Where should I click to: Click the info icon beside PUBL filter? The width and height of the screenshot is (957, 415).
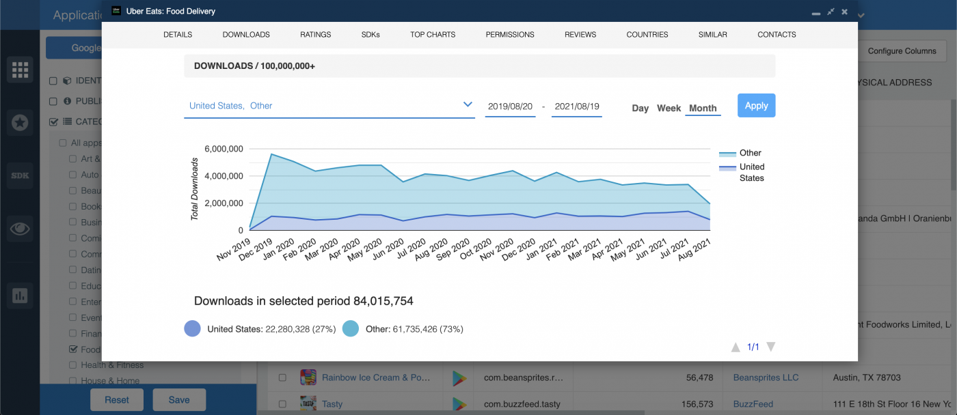click(x=67, y=101)
